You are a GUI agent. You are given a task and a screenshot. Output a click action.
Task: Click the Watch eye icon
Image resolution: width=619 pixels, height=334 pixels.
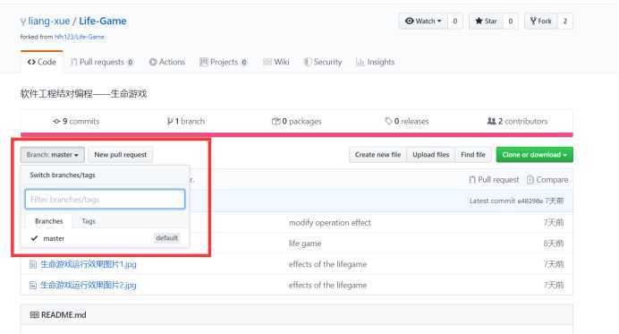(x=409, y=21)
